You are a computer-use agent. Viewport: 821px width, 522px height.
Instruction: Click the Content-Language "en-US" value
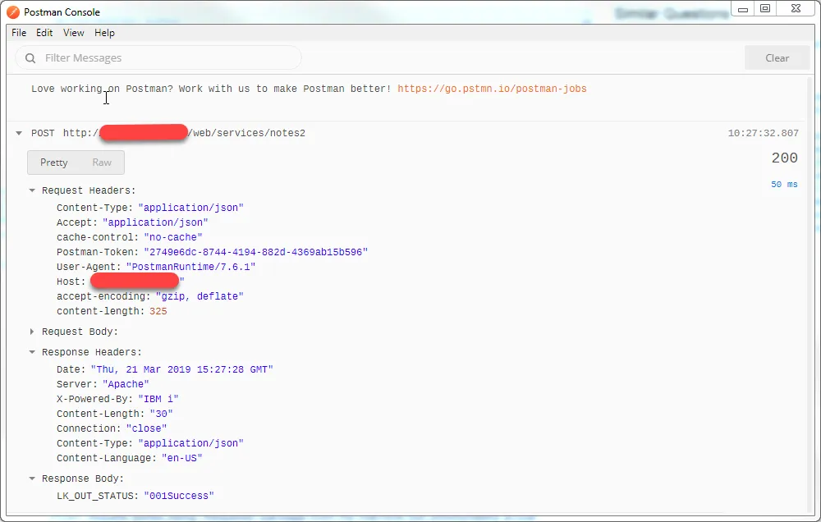coord(182,458)
